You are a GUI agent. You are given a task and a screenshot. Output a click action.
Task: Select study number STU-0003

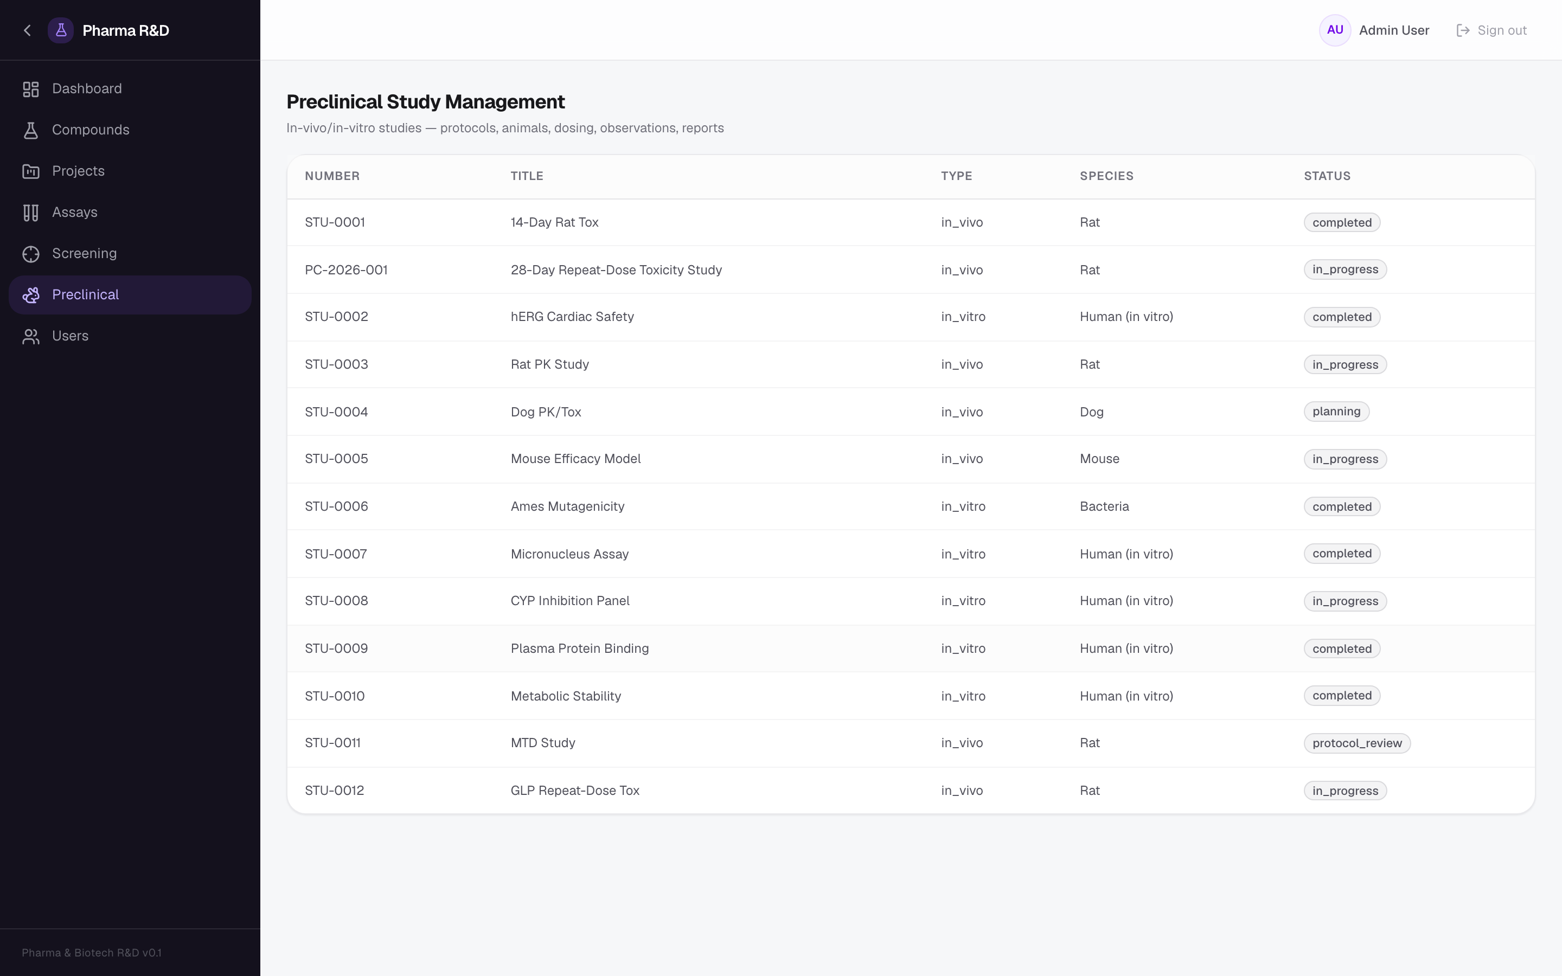(x=336, y=365)
